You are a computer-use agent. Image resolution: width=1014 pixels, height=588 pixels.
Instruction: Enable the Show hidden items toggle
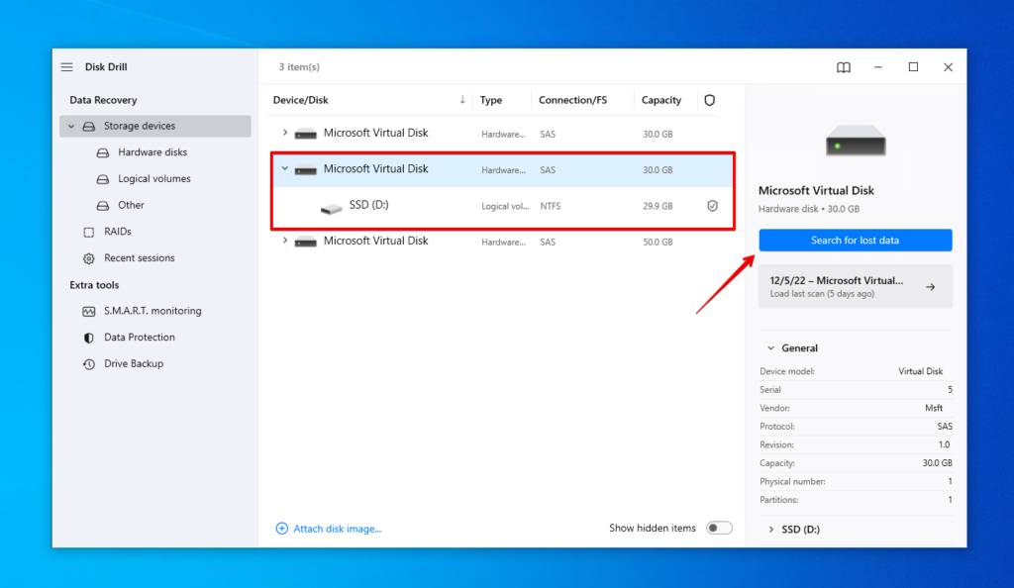pyautogui.click(x=720, y=528)
